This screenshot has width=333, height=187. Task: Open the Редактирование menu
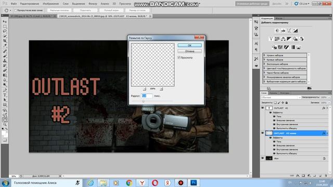30,4
